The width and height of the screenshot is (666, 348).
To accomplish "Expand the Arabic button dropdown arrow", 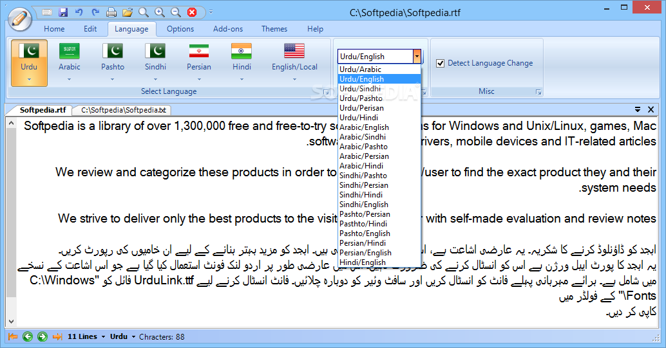I will coord(69,79).
